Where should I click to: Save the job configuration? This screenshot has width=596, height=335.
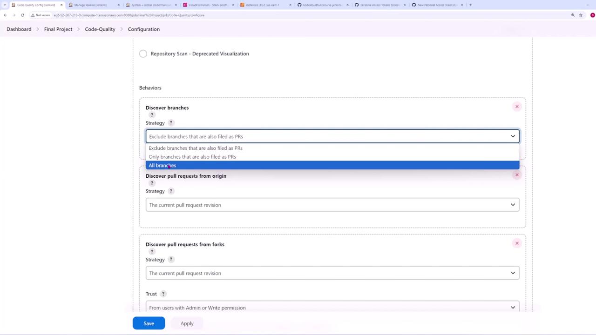pyautogui.click(x=149, y=323)
